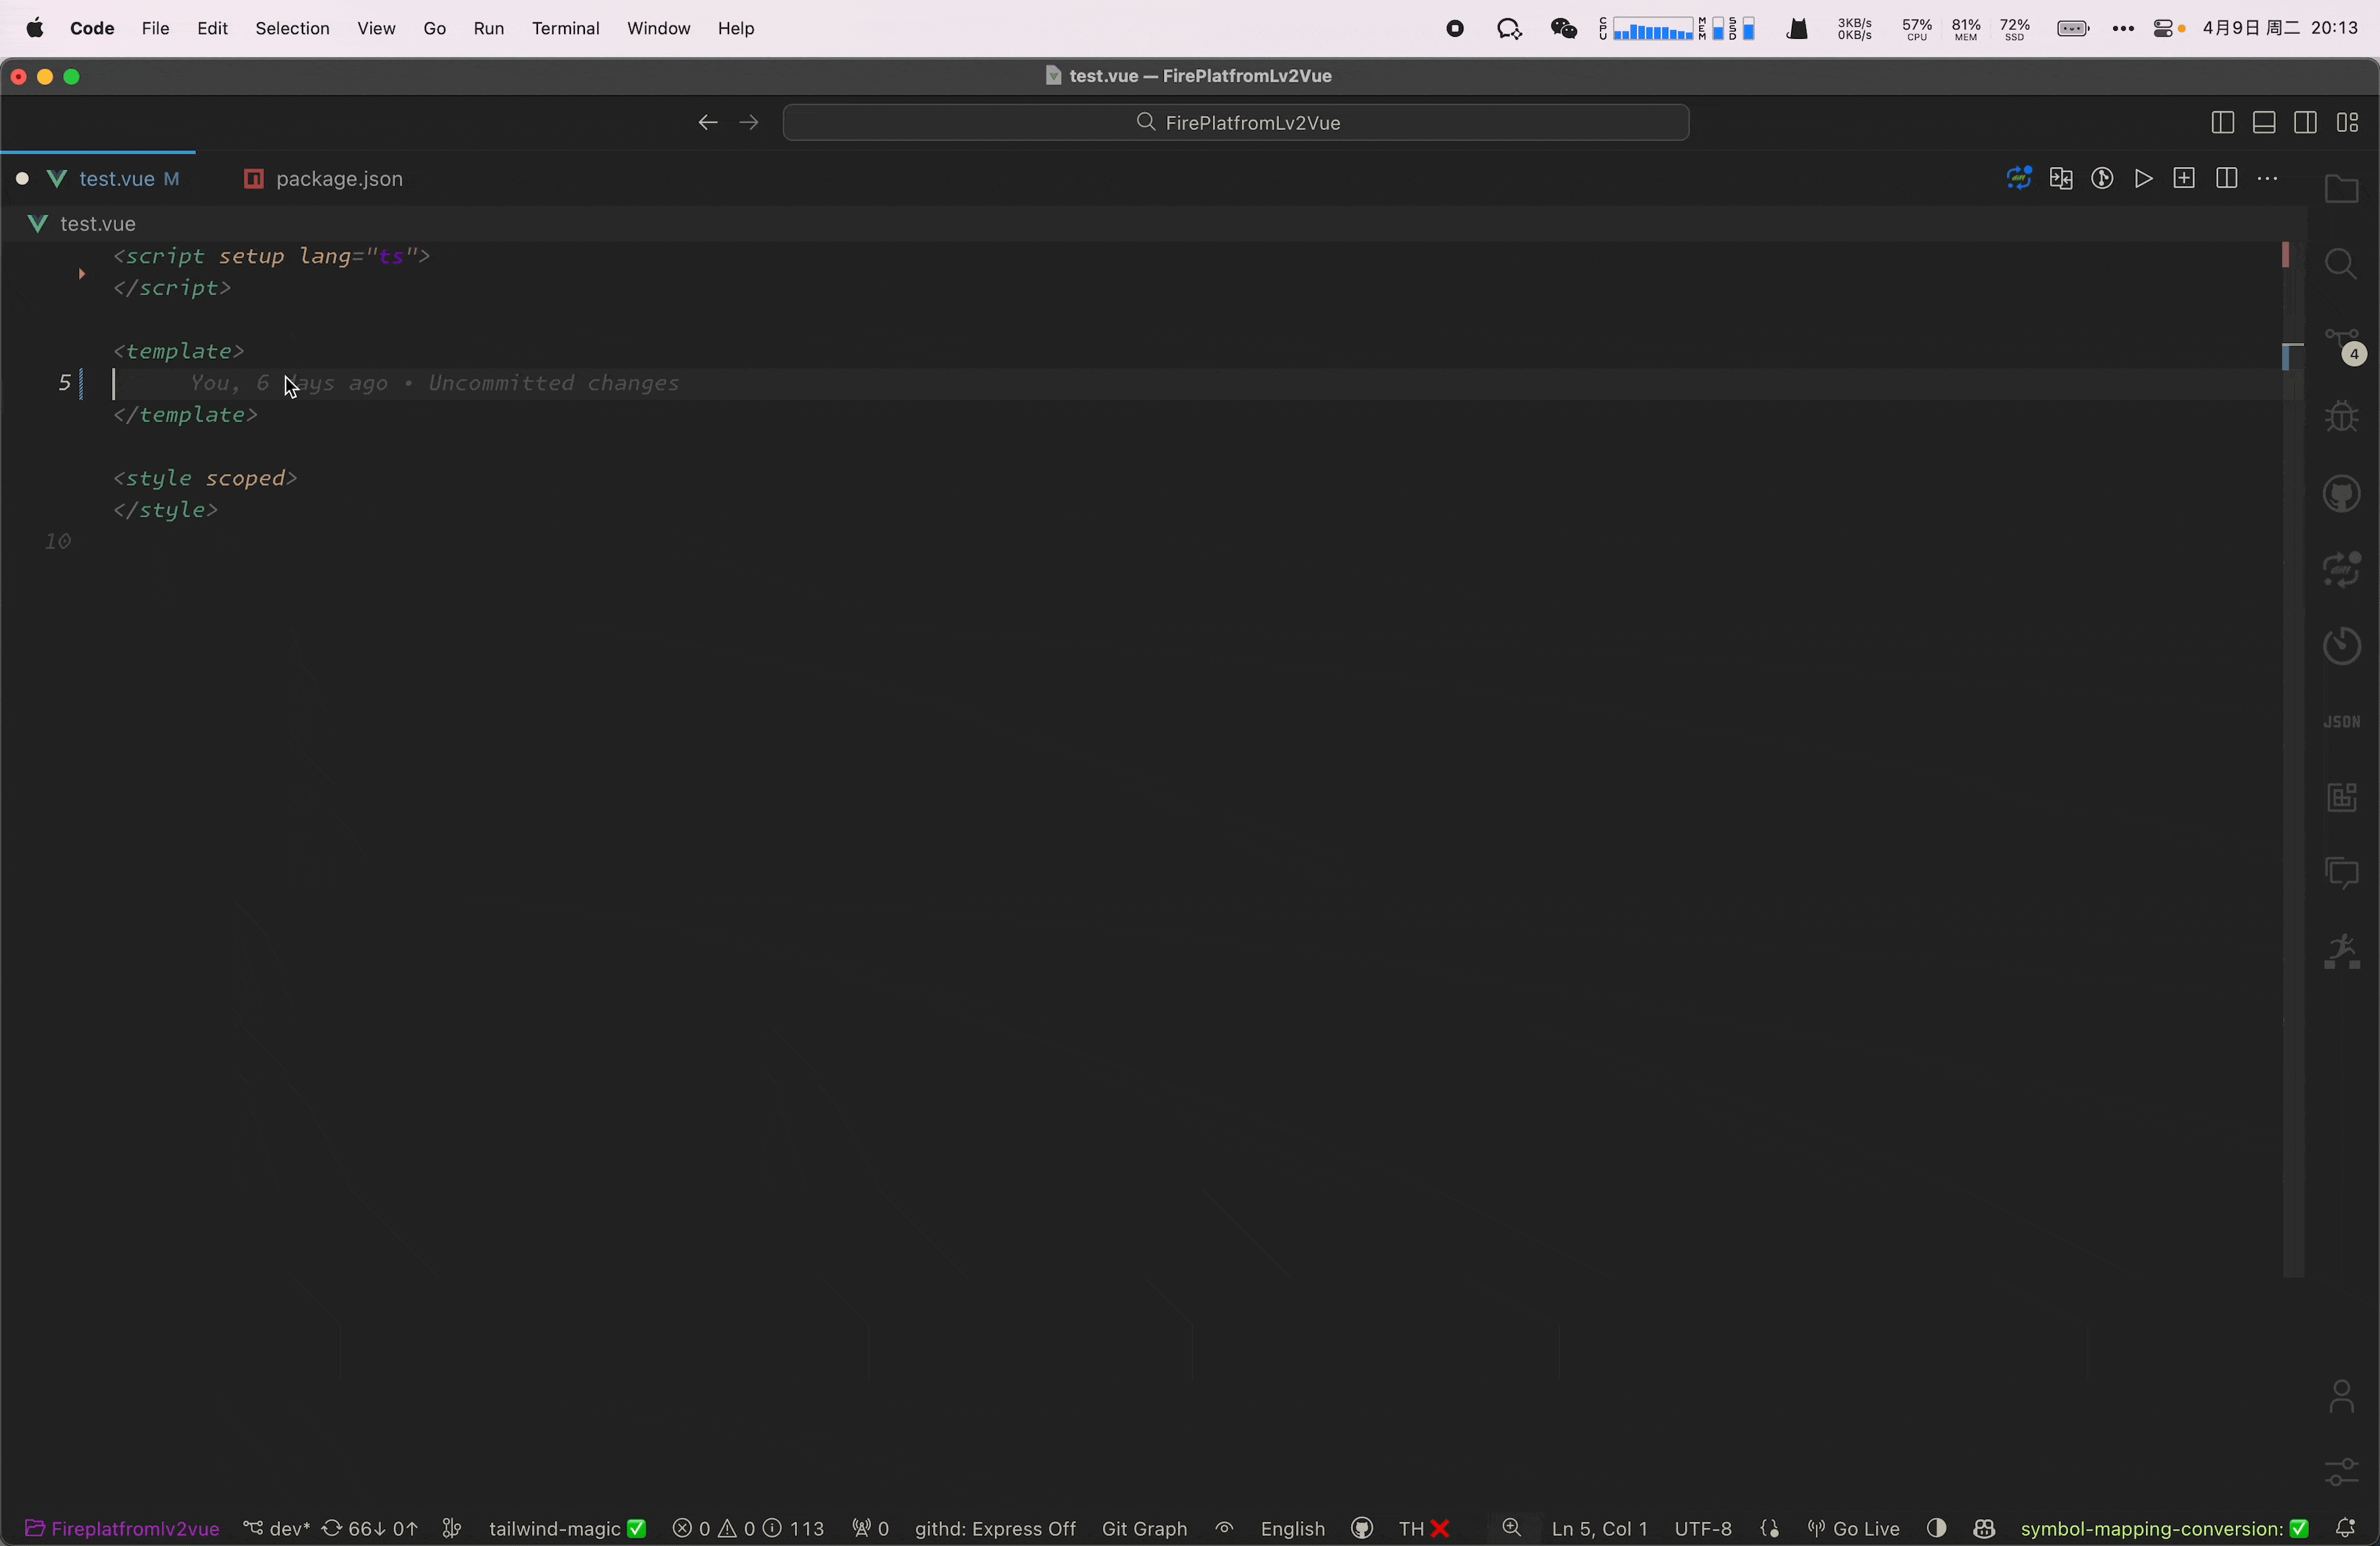This screenshot has width=2380, height=1546.
Task: Click the Accounts person icon
Action: click(2341, 1397)
